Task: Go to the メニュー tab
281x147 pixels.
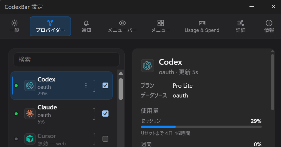Action: 161,27
